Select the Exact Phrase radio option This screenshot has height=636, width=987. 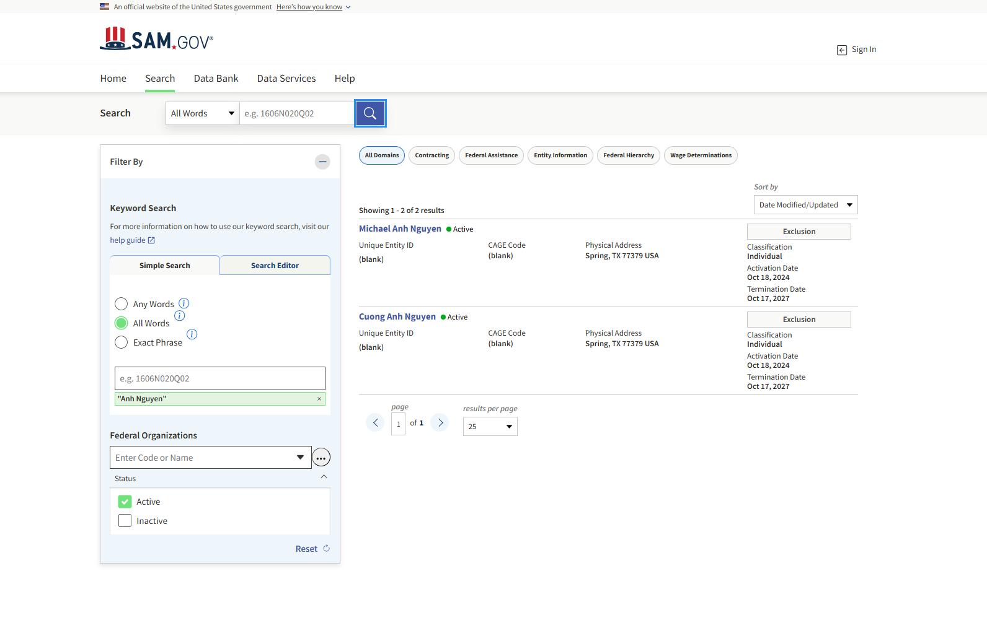(x=122, y=342)
